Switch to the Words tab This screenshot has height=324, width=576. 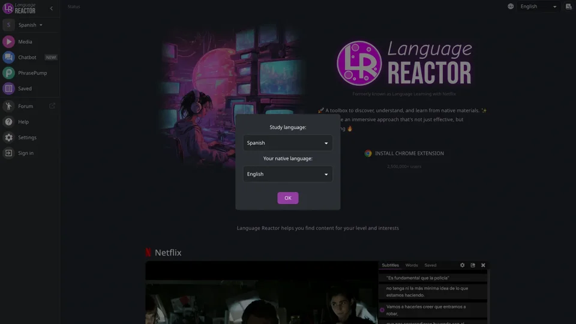pos(412,265)
